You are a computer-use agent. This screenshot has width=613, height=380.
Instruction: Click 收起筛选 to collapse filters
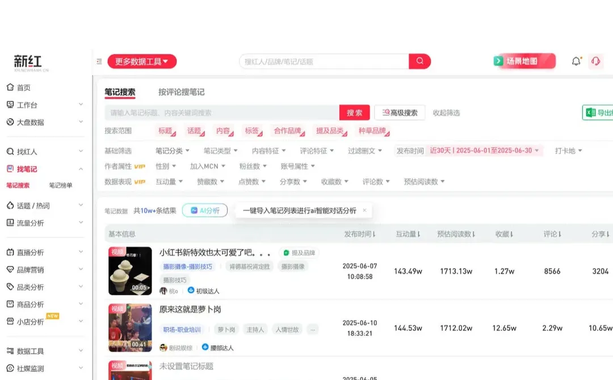coord(446,112)
